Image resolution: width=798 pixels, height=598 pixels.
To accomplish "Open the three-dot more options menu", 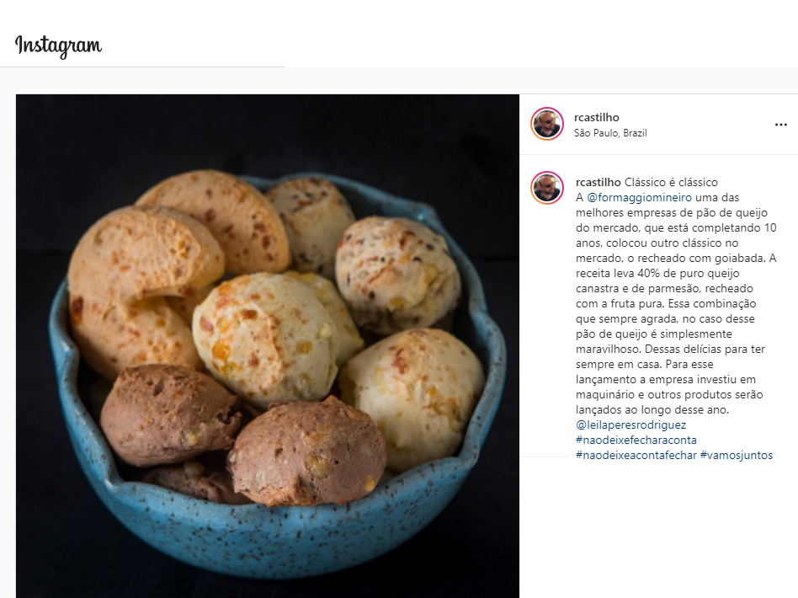I will [780, 125].
